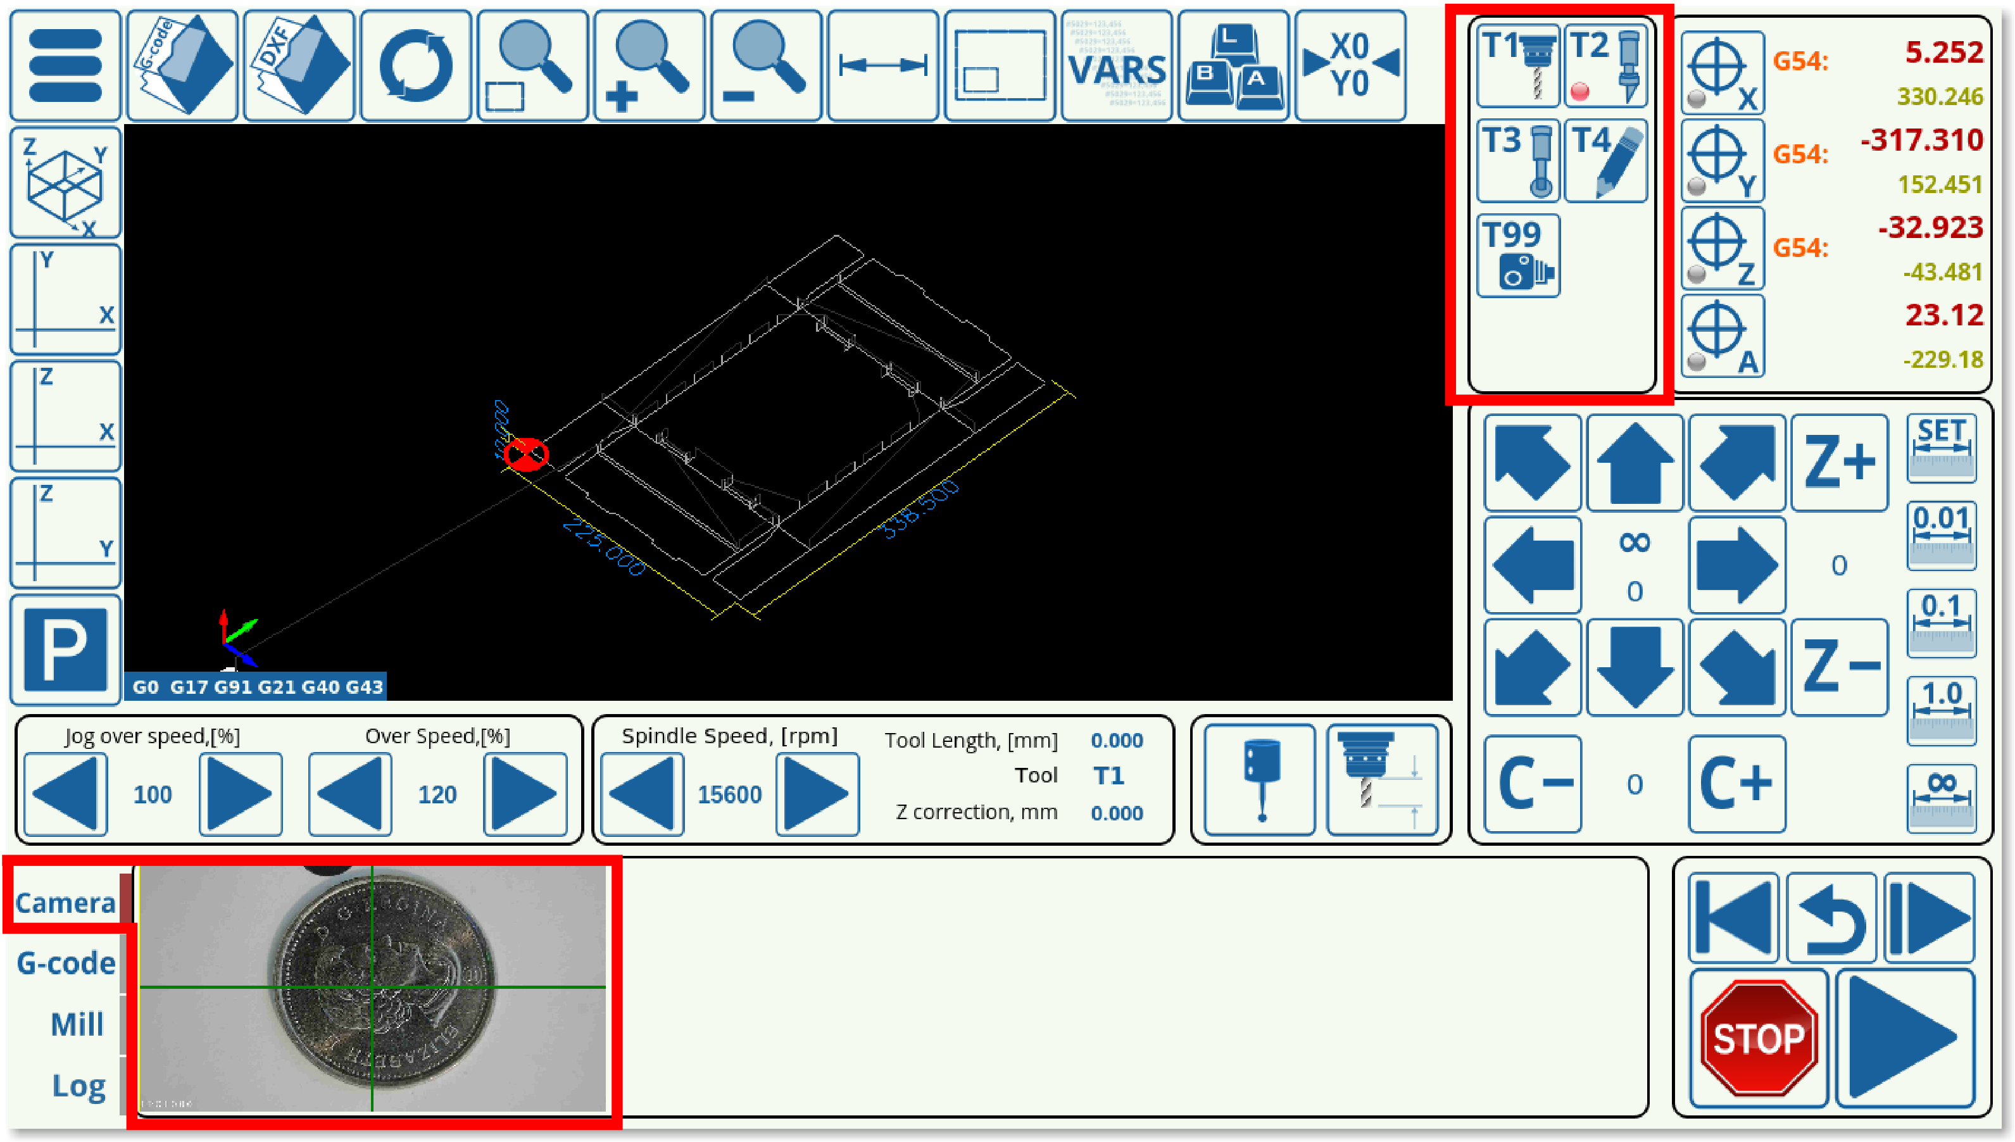2015x1142 pixels.
Task: Zoom in with the plus magnifier
Action: (x=649, y=66)
